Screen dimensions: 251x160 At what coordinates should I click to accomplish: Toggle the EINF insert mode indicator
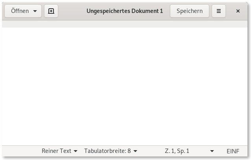233,151
